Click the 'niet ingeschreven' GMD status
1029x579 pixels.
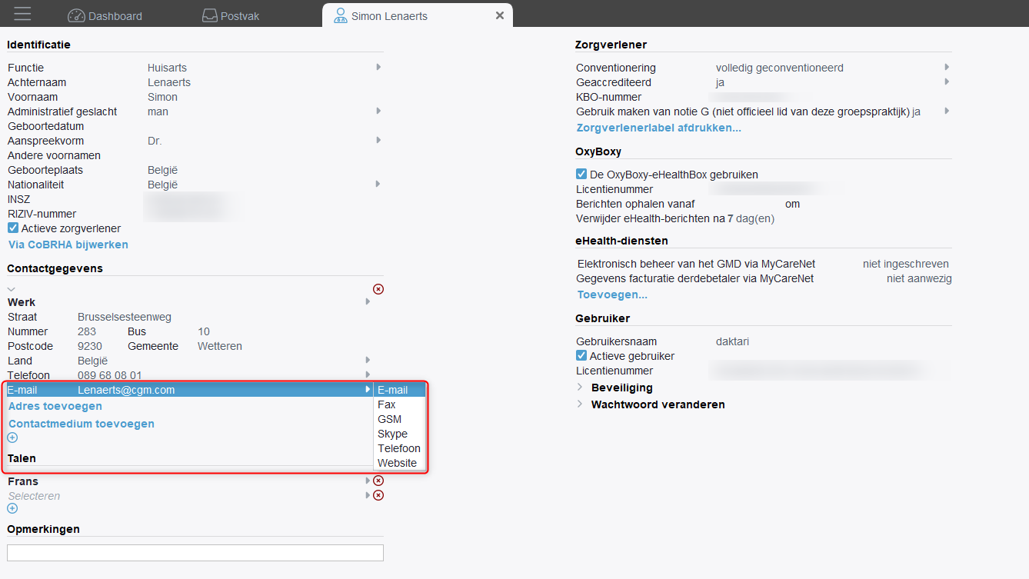(x=905, y=264)
